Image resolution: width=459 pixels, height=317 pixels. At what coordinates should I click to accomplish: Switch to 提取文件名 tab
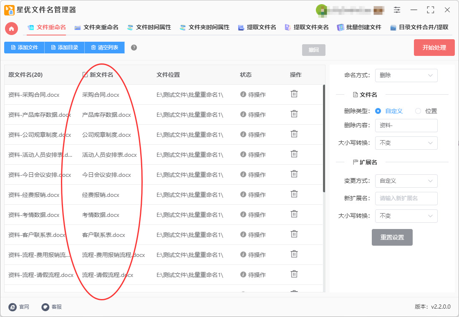click(x=257, y=28)
